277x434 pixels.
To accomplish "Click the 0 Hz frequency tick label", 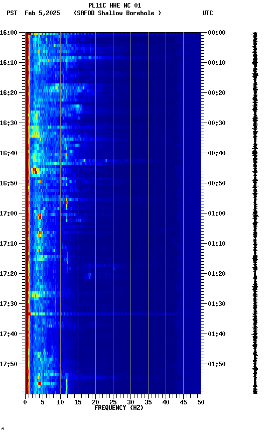I will pos(25,403).
